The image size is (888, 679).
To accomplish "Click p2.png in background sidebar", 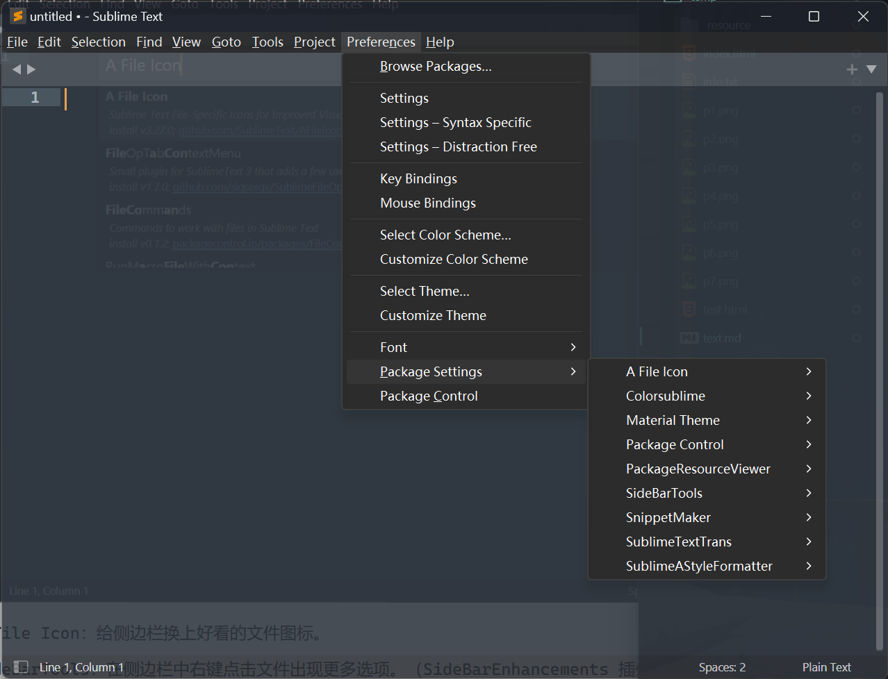I will (x=721, y=139).
